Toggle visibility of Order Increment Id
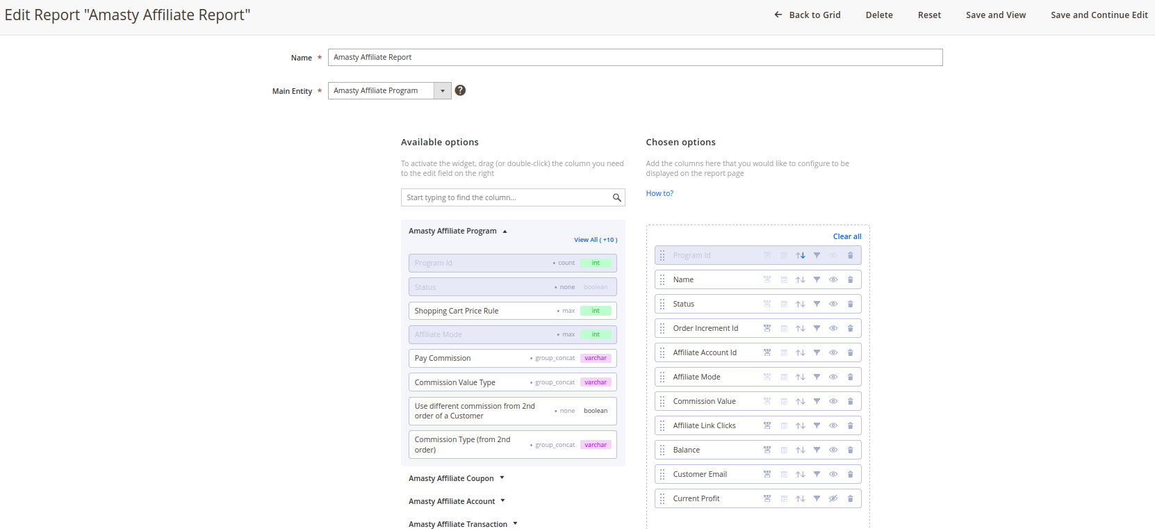1155x529 pixels. point(833,328)
